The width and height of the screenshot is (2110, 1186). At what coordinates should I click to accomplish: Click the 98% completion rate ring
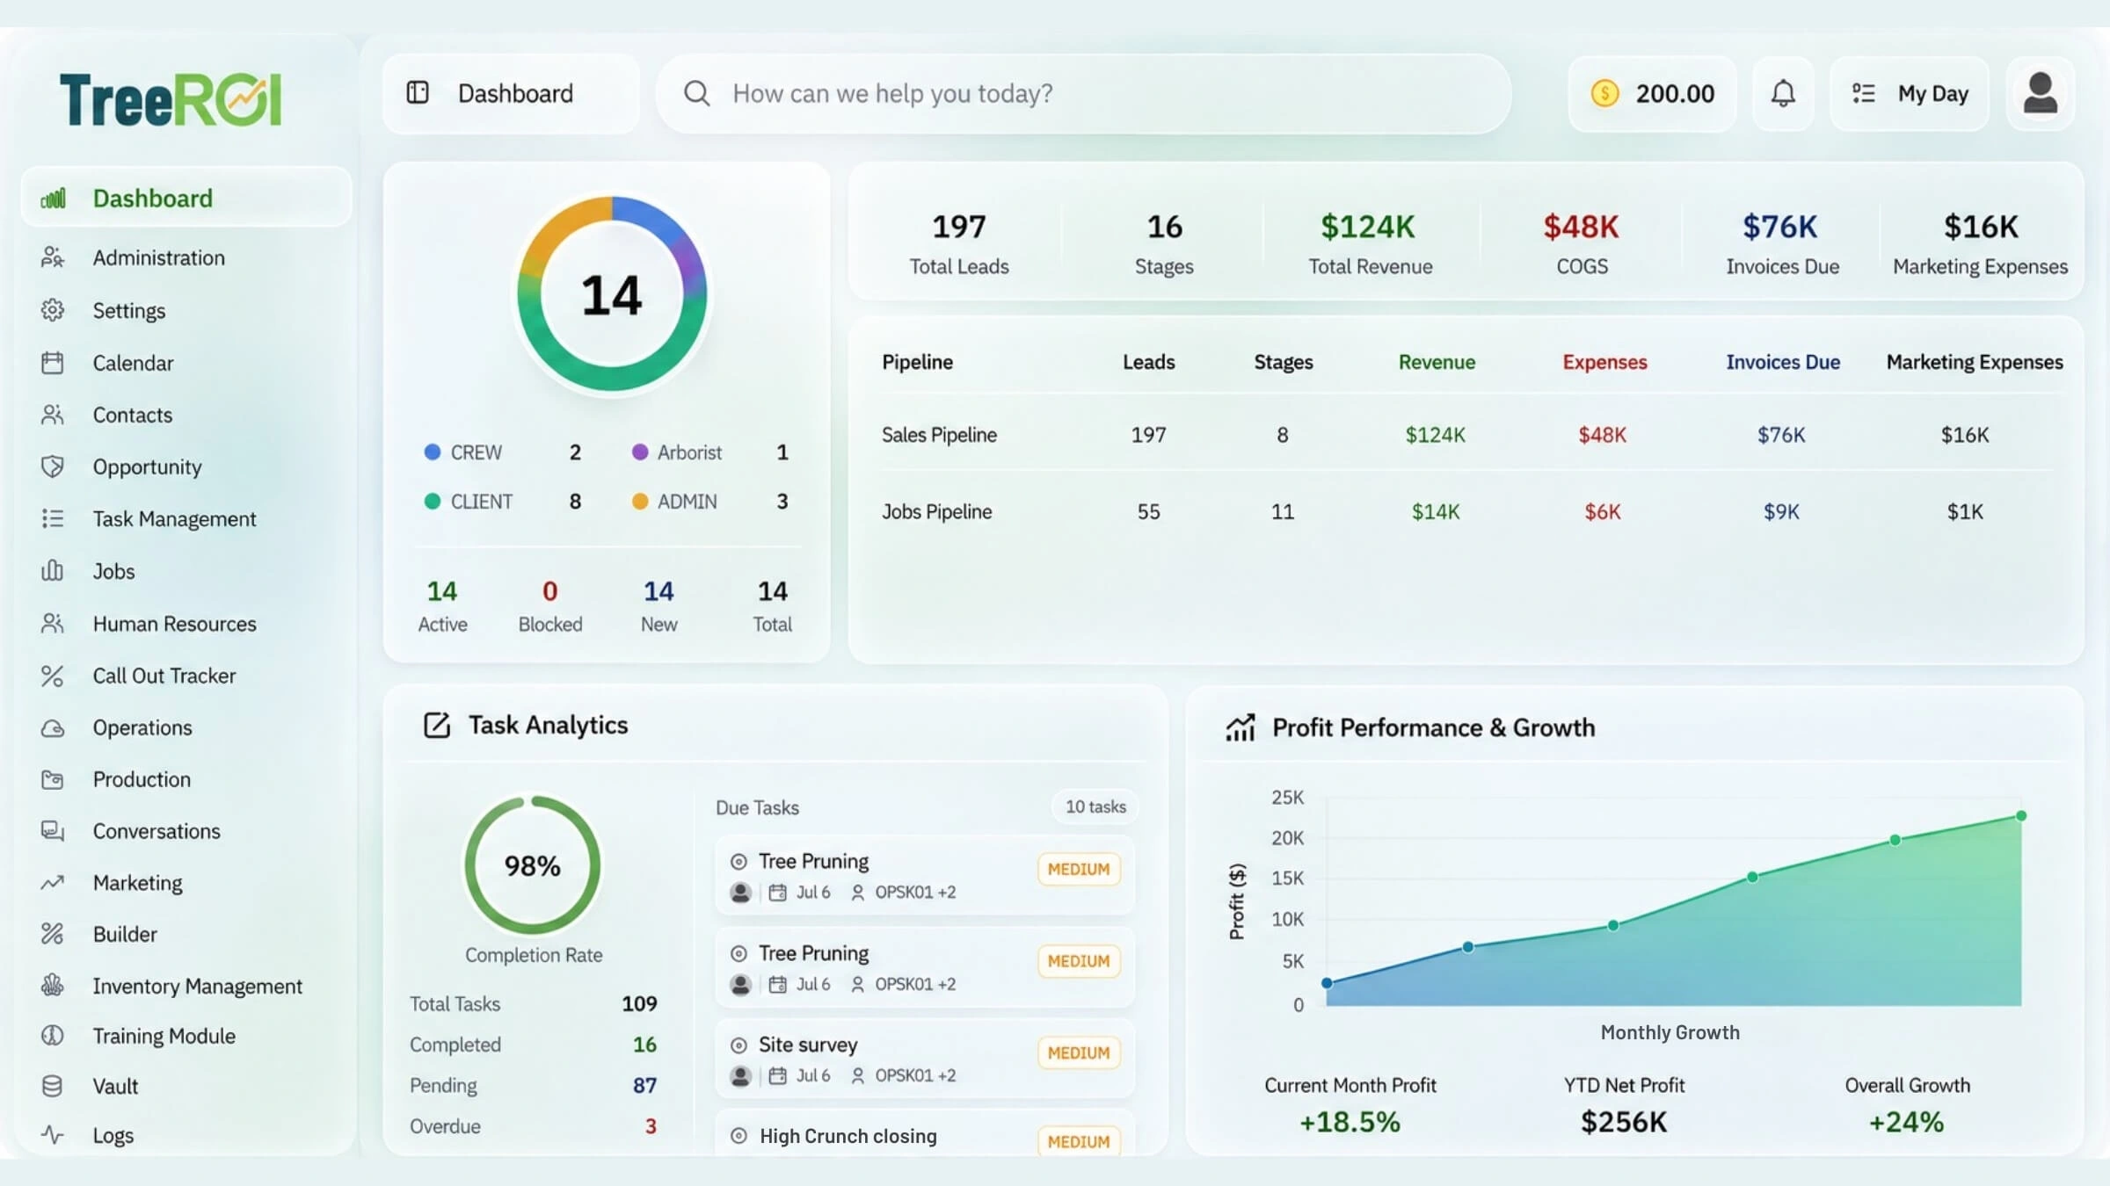point(532,865)
